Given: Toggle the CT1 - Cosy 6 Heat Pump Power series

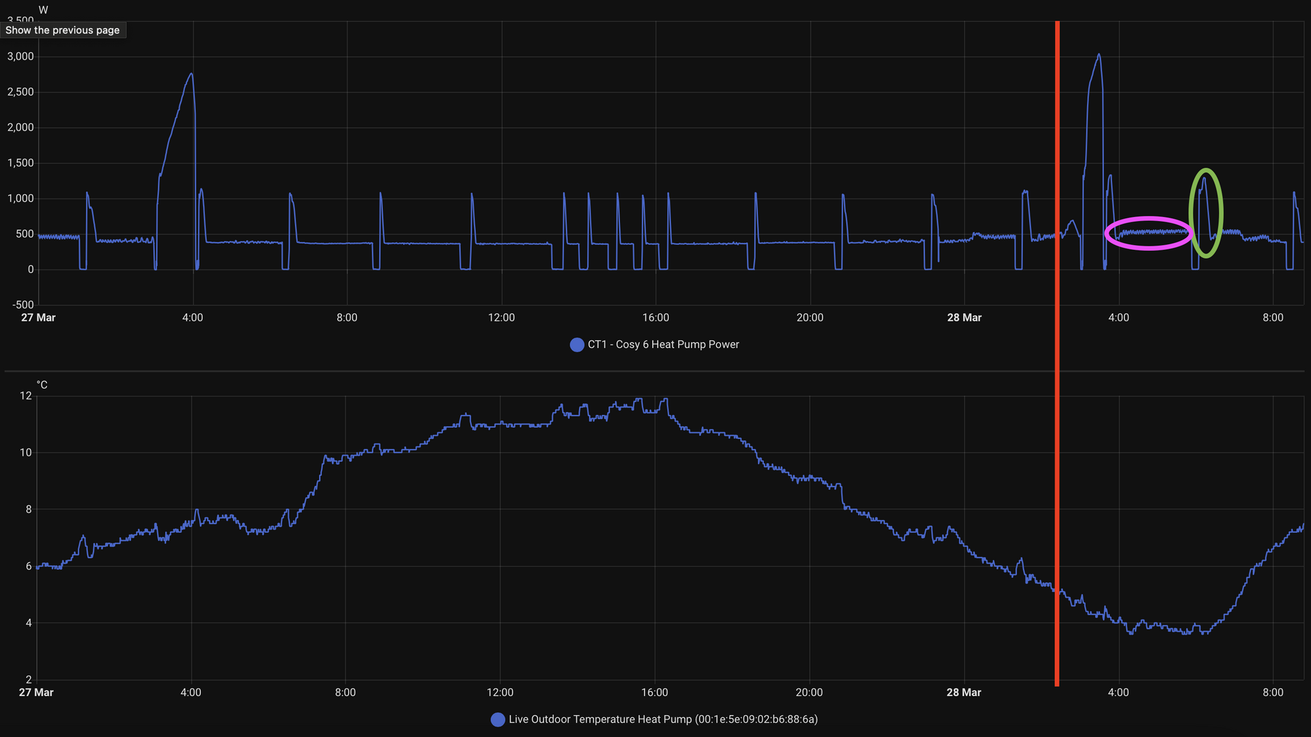Looking at the screenshot, I should pos(663,345).
